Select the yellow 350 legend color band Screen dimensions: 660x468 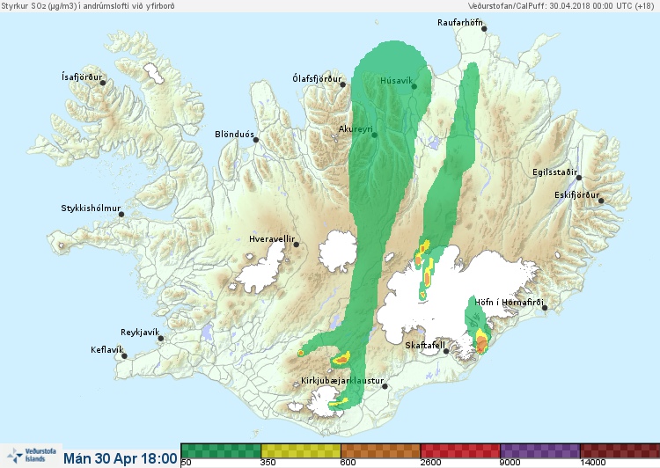(301, 450)
